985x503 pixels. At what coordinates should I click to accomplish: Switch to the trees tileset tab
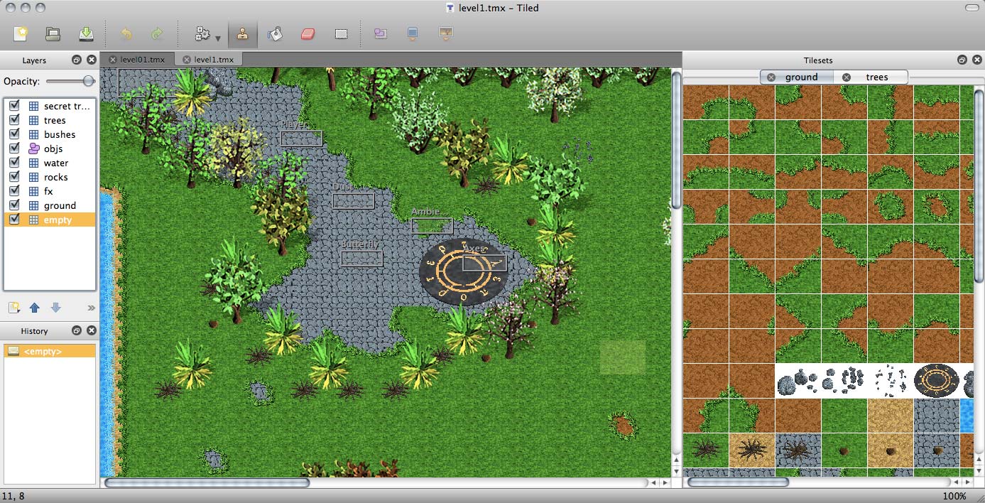[x=871, y=77]
